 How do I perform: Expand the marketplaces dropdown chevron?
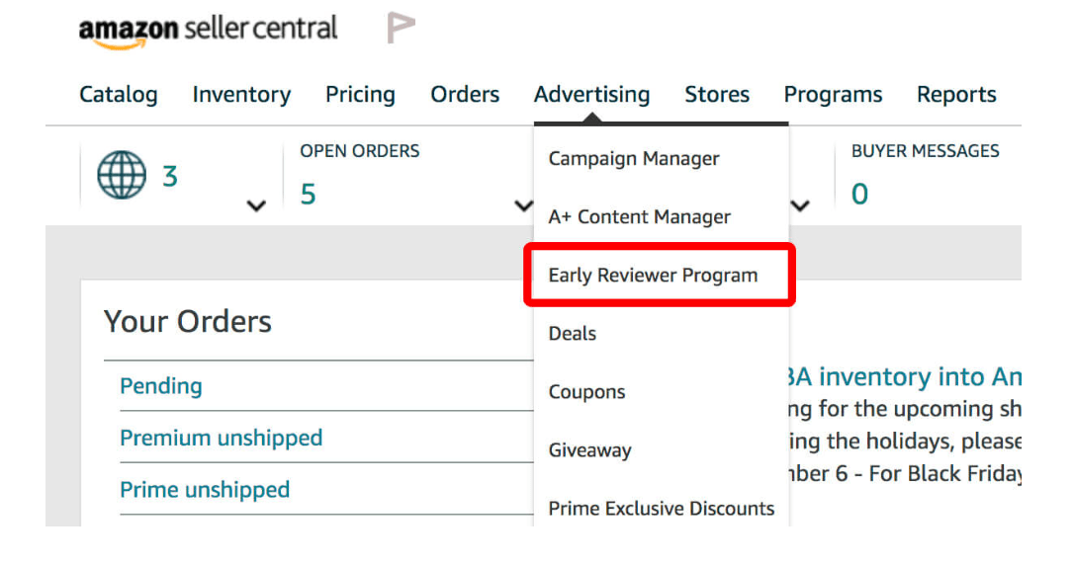[256, 205]
